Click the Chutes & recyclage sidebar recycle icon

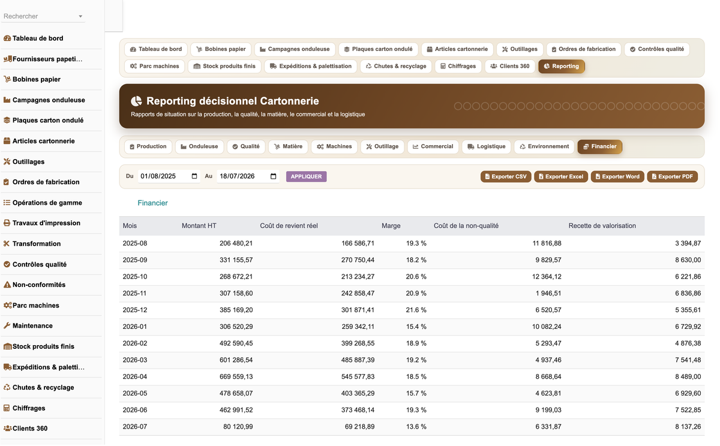(7, 387)
